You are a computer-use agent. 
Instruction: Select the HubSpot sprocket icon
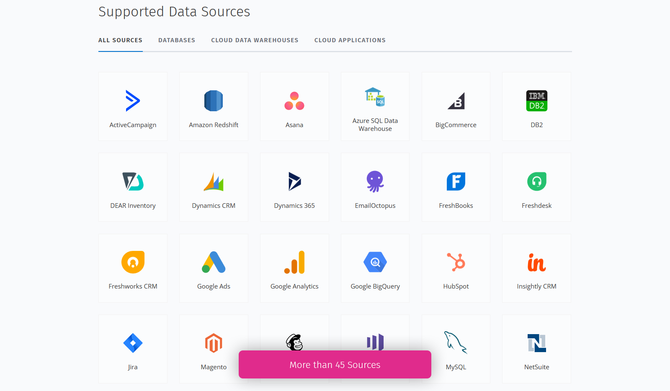(x=456, y=262)
